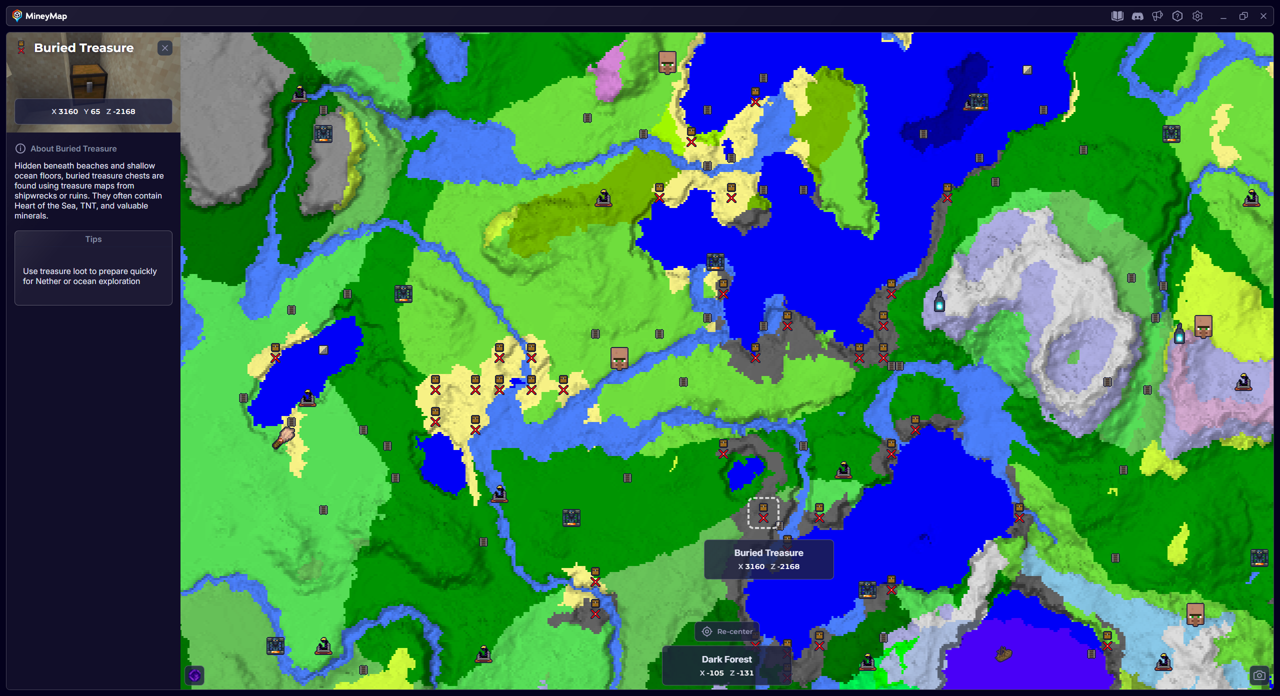Select the stone block marker in the northern ocean
The width and height of the screenshot is (1280, 696).
tap(1027, 70)
